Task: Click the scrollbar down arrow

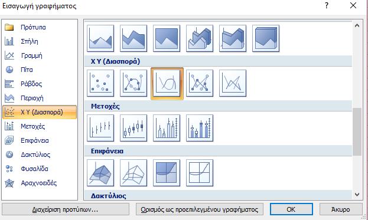Action: 357,195
